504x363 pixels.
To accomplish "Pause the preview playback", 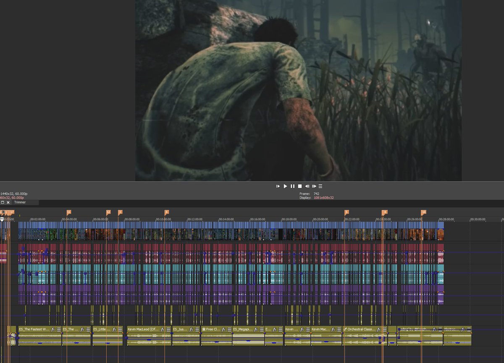I will click(x=292, y=186).
